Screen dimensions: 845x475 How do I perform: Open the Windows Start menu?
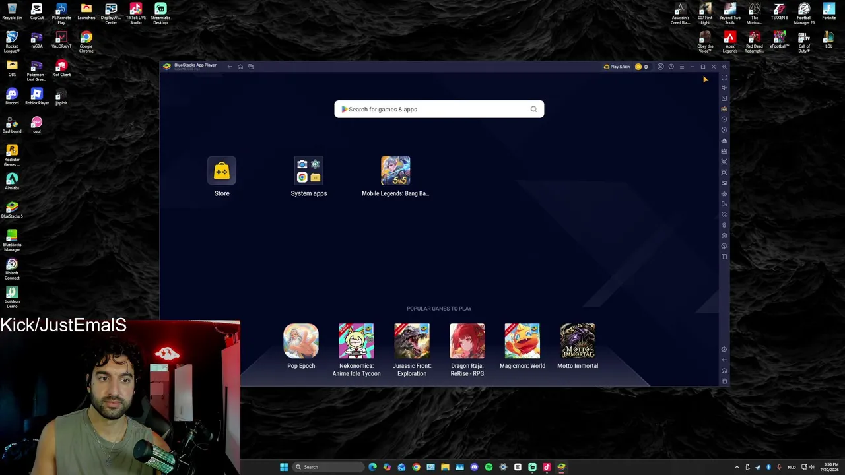click(284, 467)
